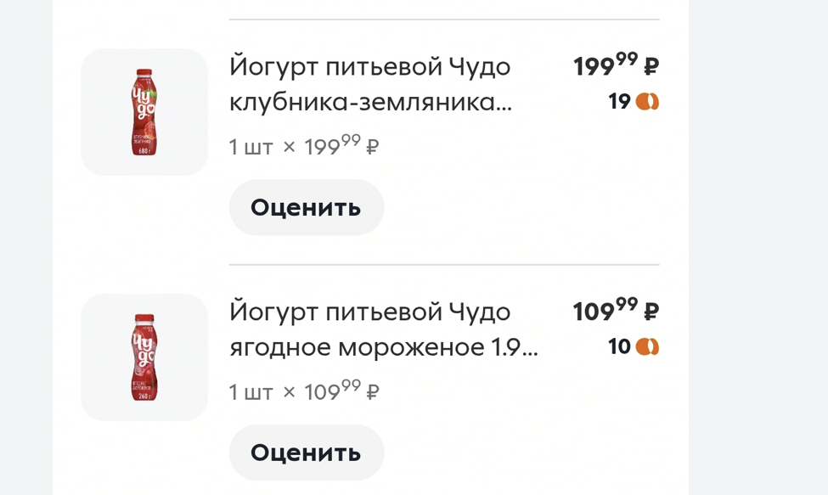Click the bold 199.99 ₽ total price
828x495 pixels.
617,65
